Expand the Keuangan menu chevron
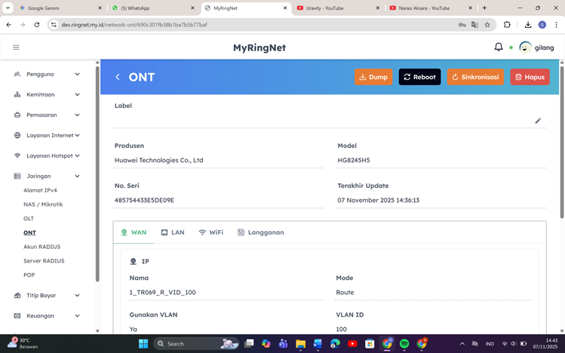 pyautogui.click(x=77, y=316)
